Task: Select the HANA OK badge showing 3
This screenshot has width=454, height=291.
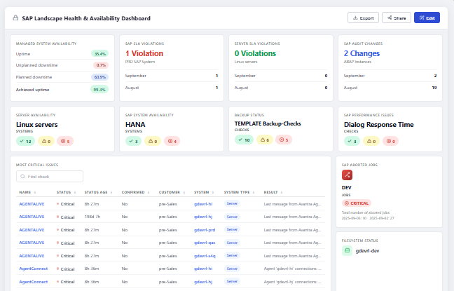Action: coord(133,141)
